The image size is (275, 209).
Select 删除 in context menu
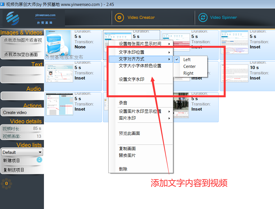click(123, 169)
